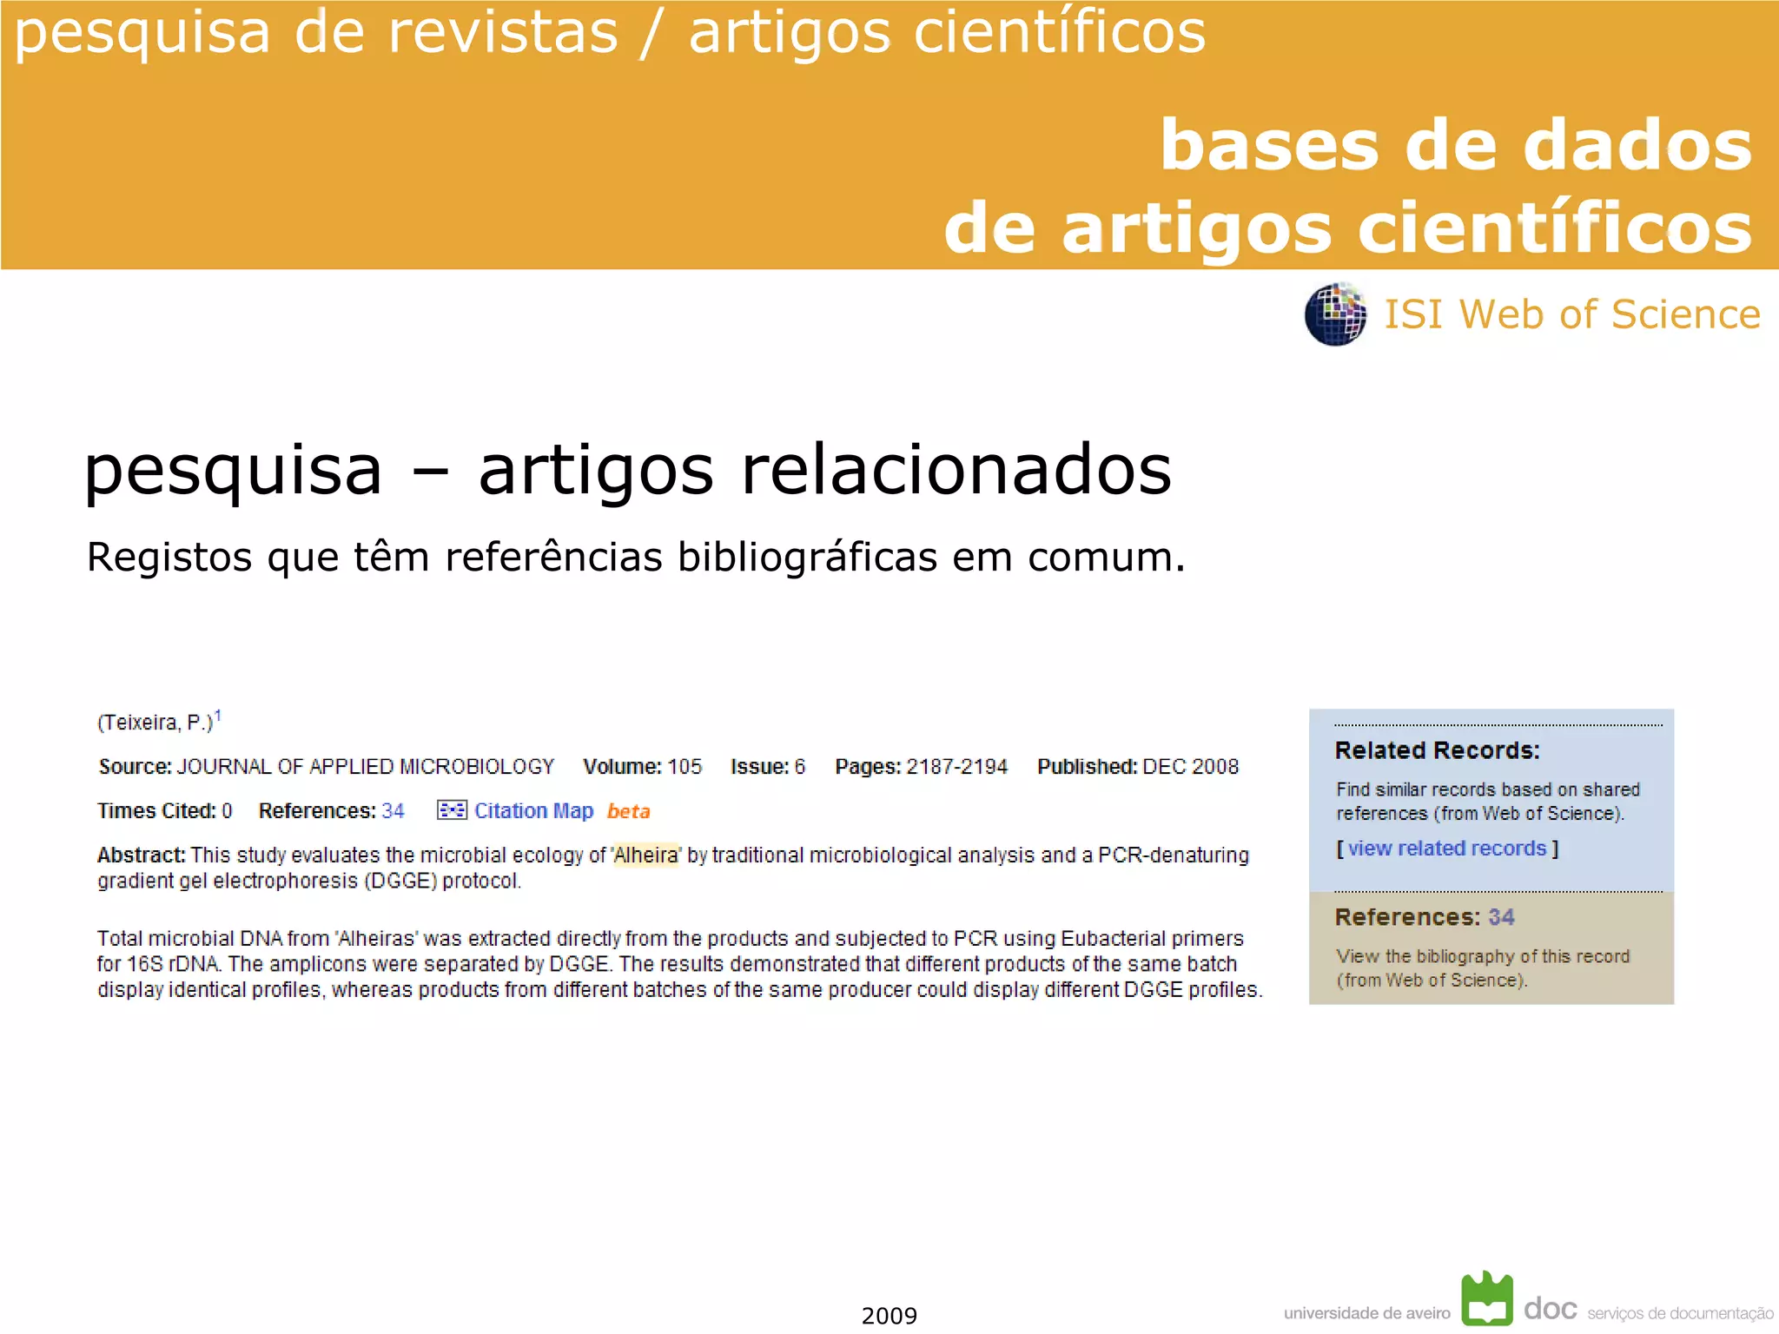Click the 'Volume: 105' value
Image resolution: width=1779 pixels, height=1334 pixels.
point(643,767)
